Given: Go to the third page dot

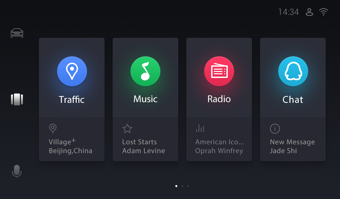Looking at the screenshot, I should pyautogui.click(x=188, y=186).
